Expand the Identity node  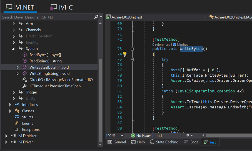point(14,42)
